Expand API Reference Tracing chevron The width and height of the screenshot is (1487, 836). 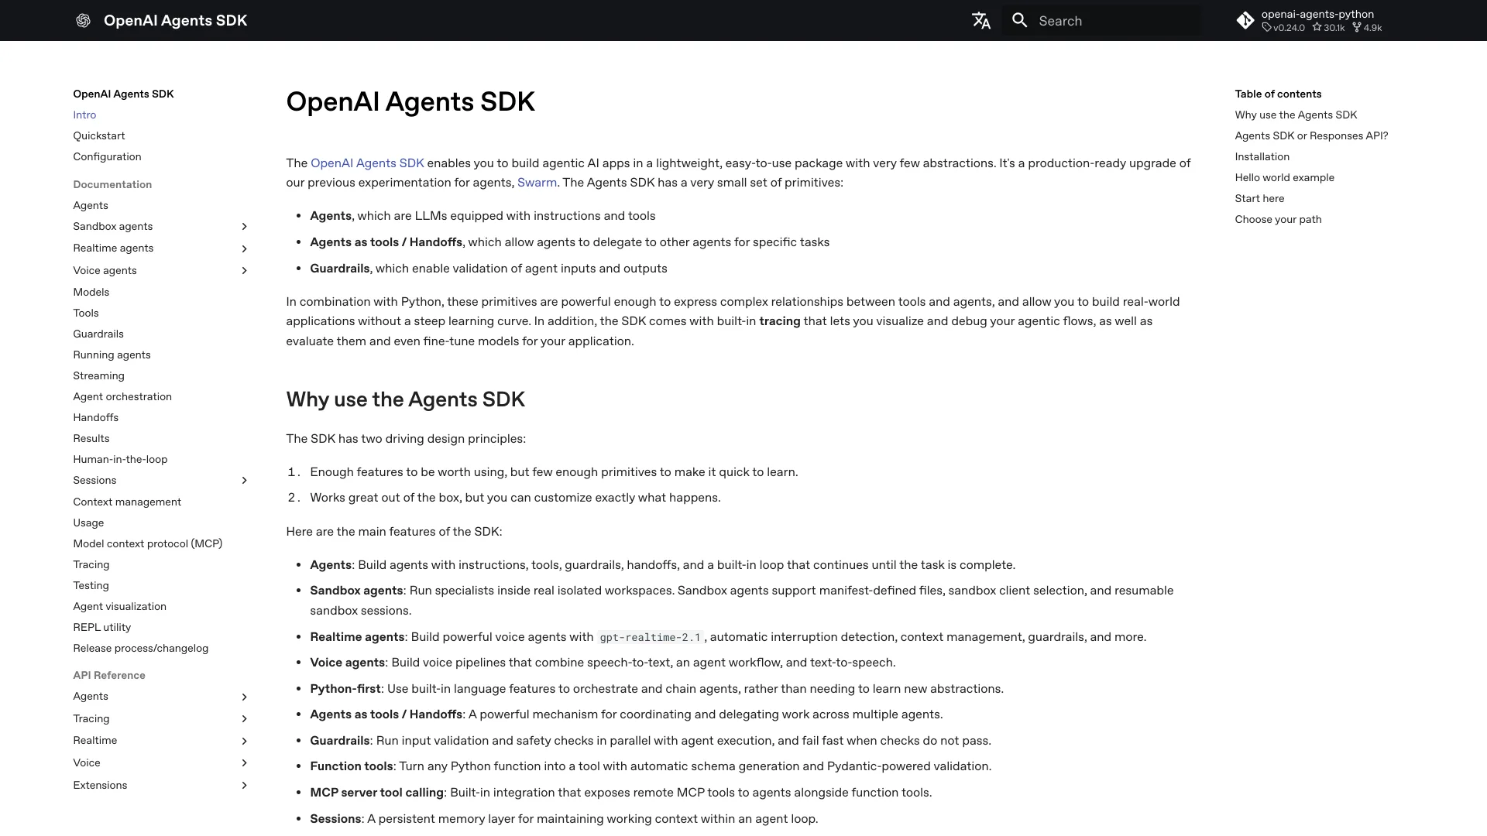(x=244, y=719)
